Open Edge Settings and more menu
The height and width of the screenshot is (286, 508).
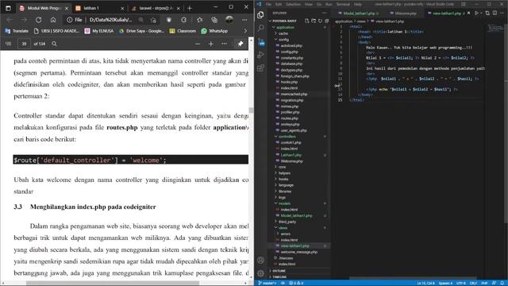point(244,20)
